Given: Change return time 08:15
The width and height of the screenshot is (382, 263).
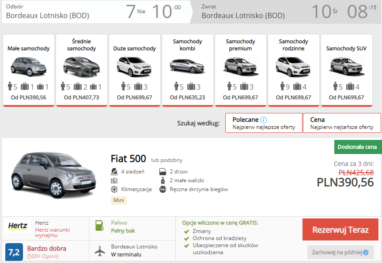Looking at the screenshot, I should tap(362, 11).
